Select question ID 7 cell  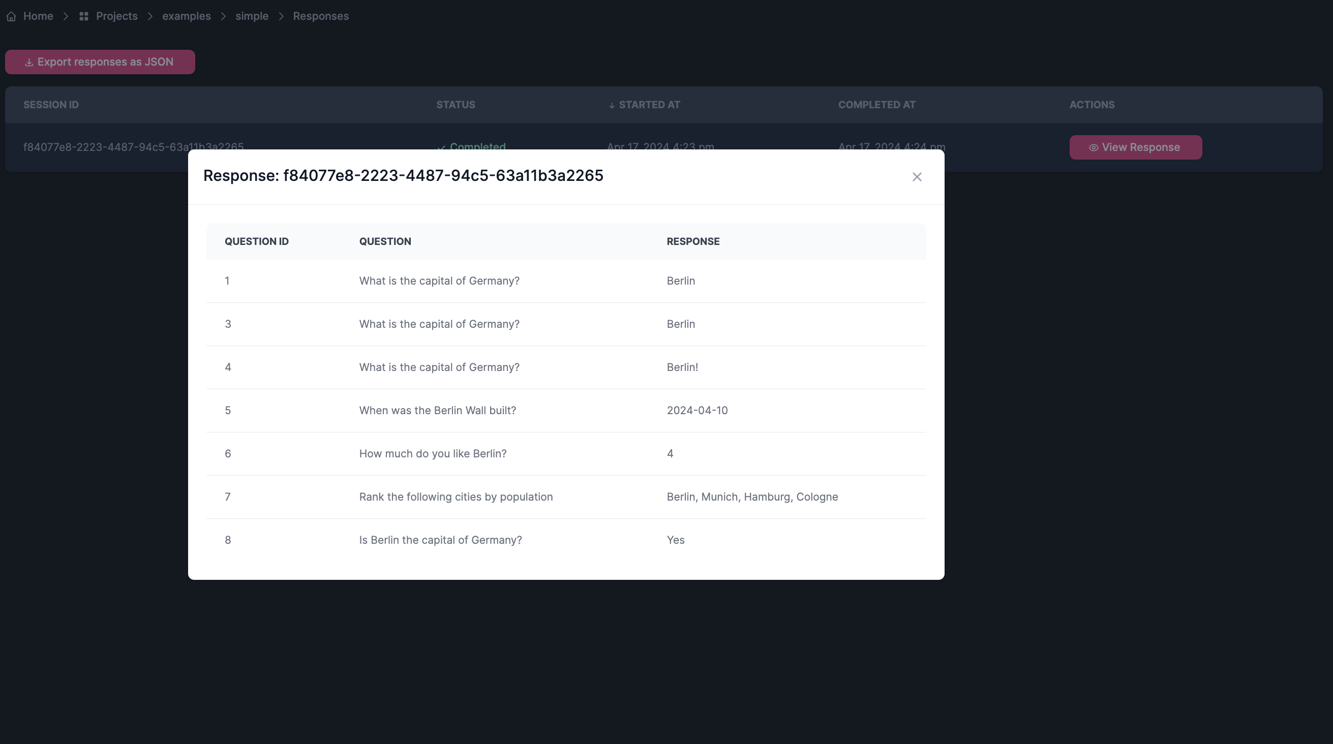pos(228,497)
